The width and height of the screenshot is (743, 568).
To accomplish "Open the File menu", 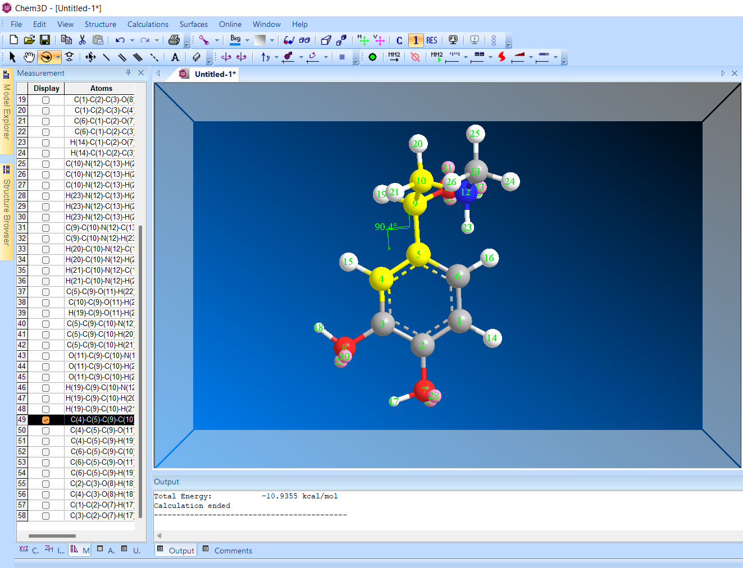I will point(16,24).
